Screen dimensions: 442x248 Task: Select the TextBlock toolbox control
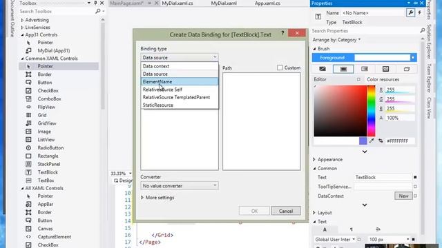48,172
